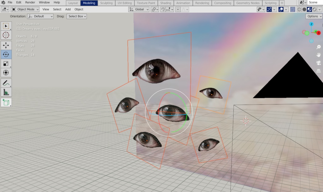Switch to the UV Editing workspace tab
Screen dimensions: 323x192
[x=125, y=3]
